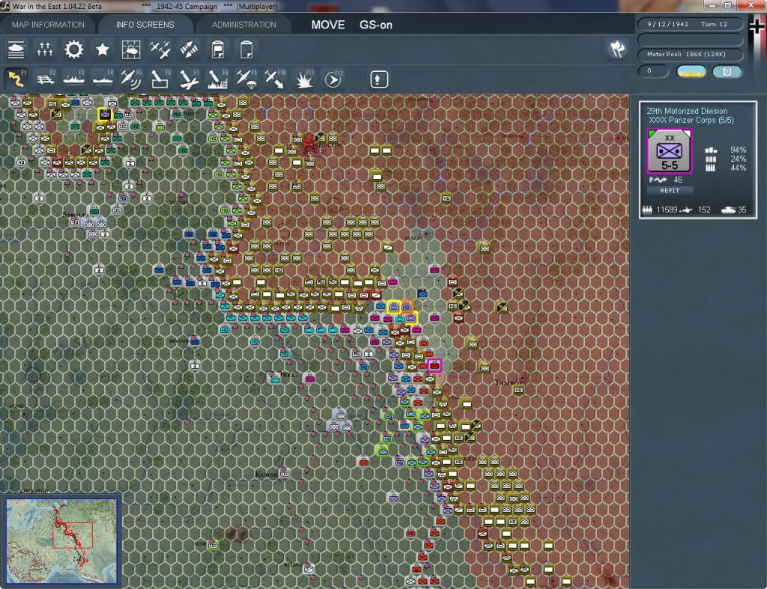Open the losses screen with grave crosses
This screenshot has height=589, width=767.
[x=44, y=49]
